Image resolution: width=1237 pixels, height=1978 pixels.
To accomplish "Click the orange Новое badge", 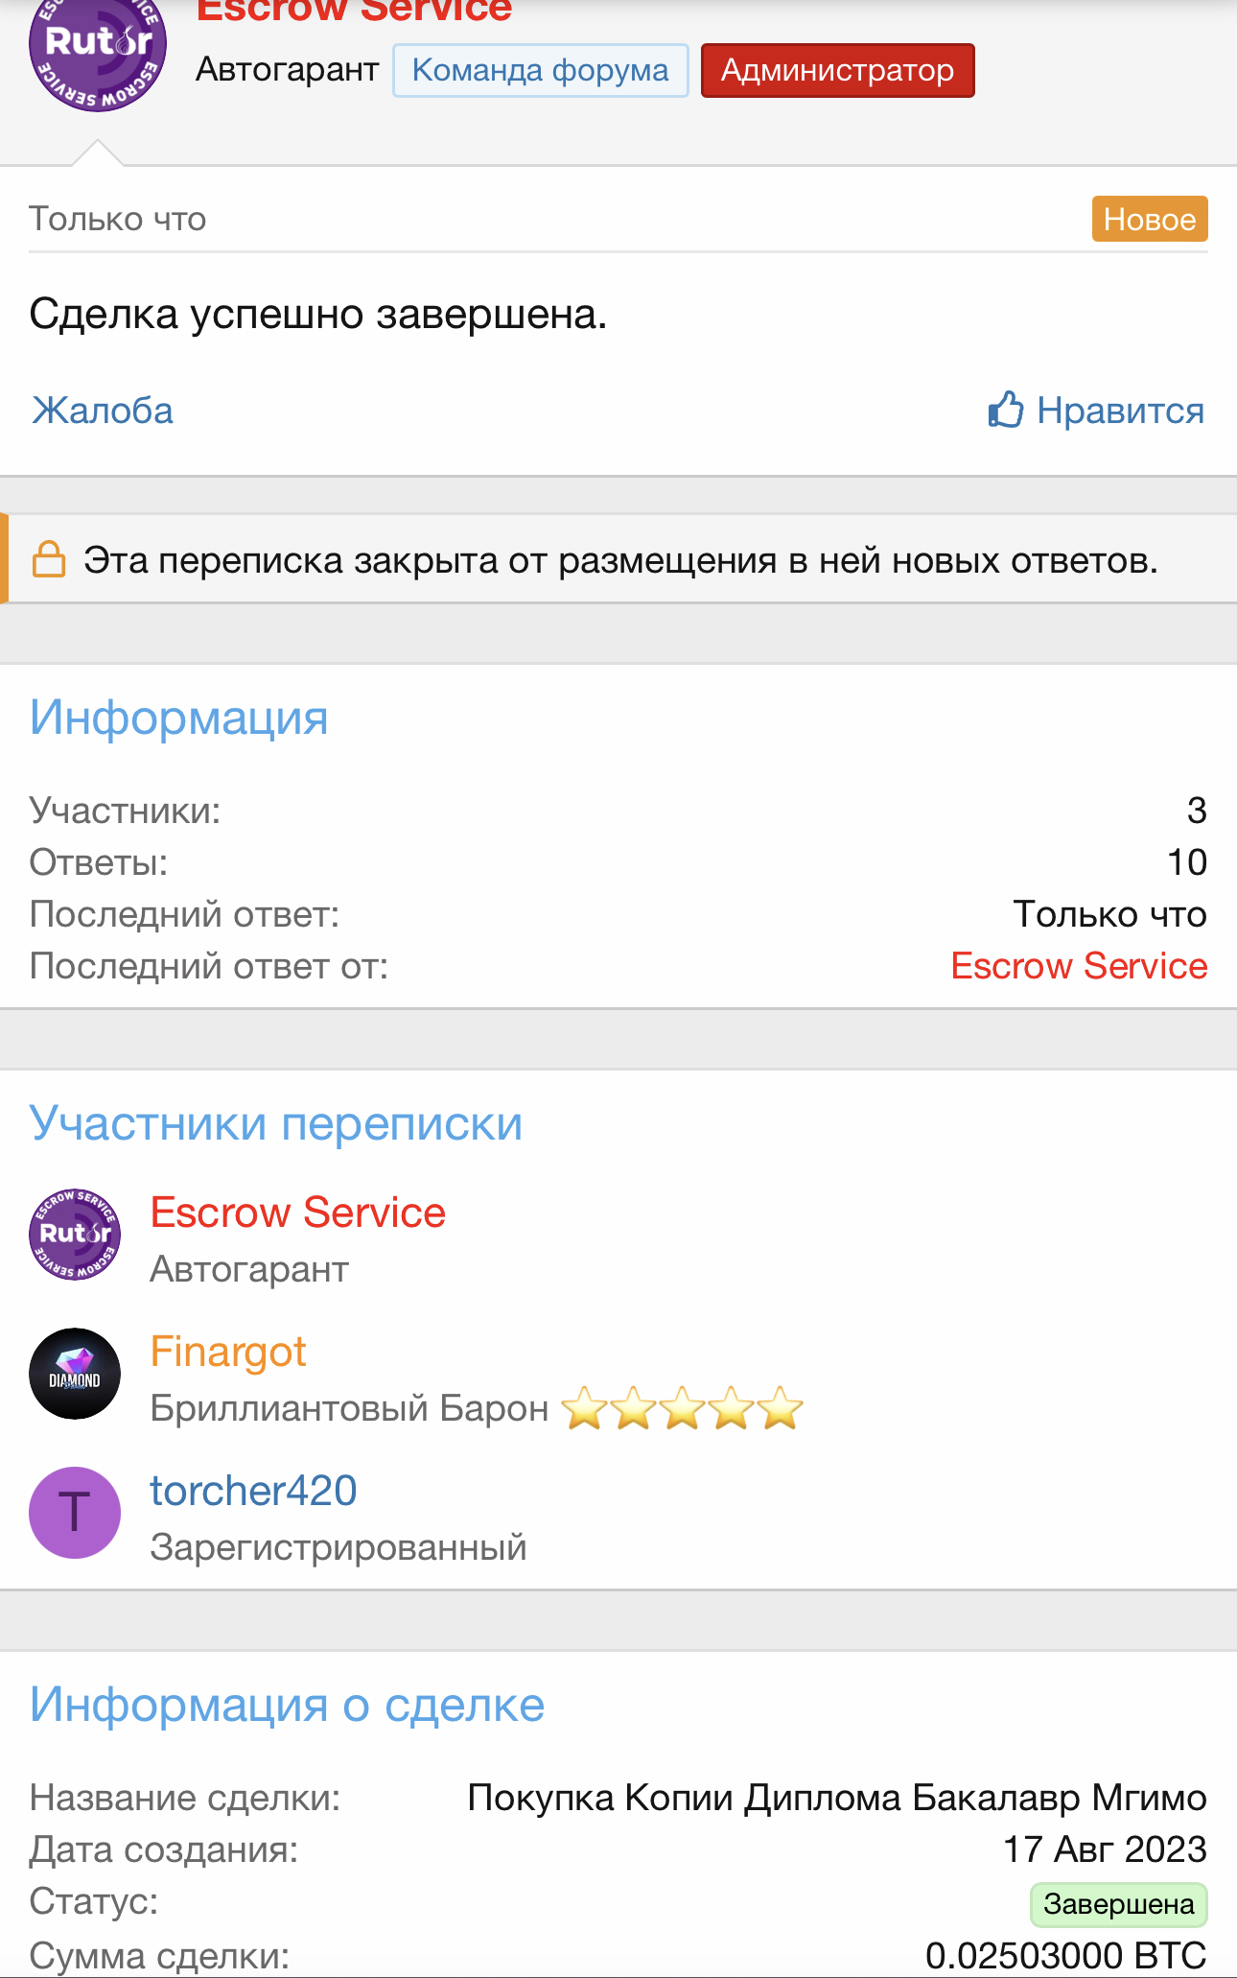I will [1149, 219].
